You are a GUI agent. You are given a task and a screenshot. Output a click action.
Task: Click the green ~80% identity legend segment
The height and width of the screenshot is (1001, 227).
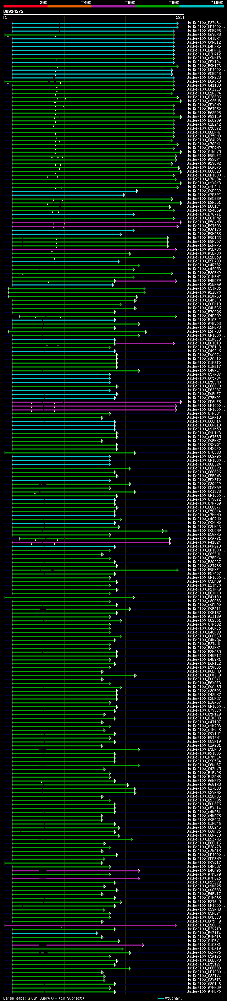click(157, 6)
